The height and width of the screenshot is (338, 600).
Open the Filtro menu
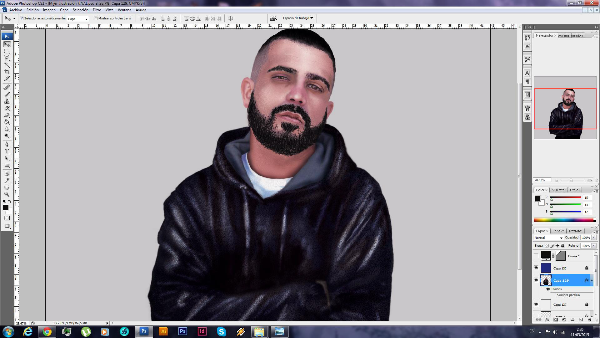(x=97, y=10)
